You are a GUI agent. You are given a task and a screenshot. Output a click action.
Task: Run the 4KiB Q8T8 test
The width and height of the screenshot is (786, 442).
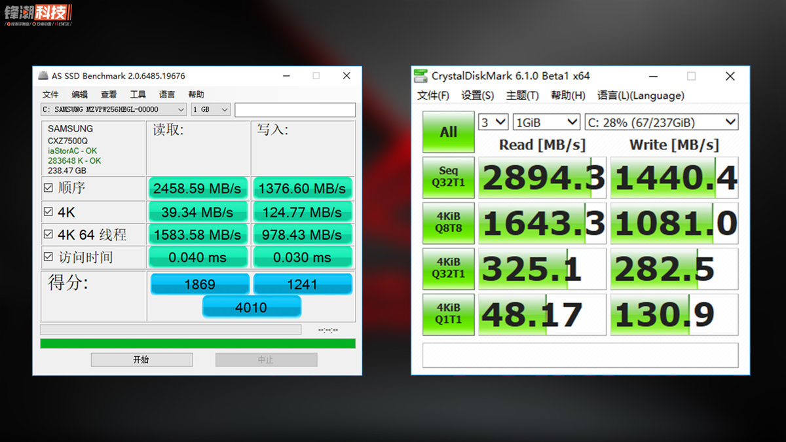tap(449, 223)
